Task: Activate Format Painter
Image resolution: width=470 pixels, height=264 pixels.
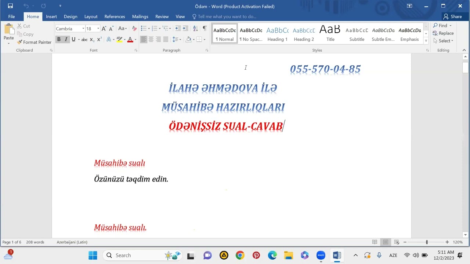Action: [34, 42]
